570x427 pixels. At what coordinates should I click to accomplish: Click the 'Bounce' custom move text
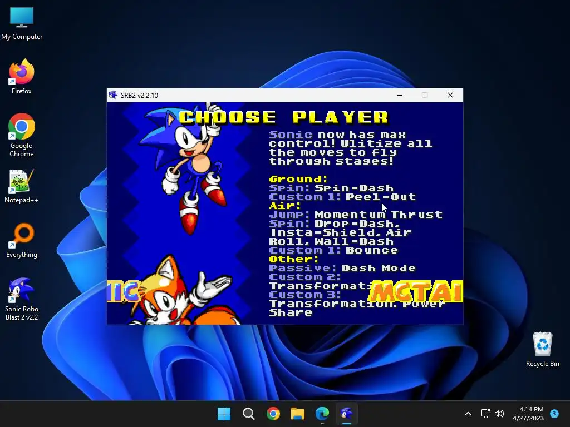(x=371, y=250)
